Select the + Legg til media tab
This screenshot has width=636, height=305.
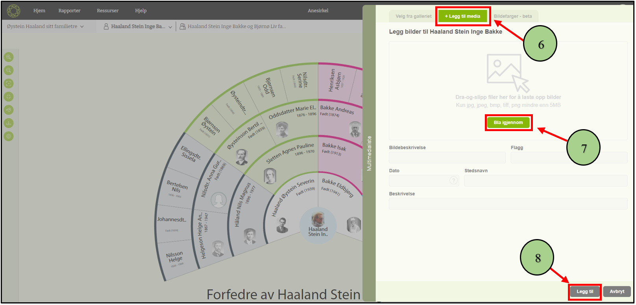pos(462,16)
